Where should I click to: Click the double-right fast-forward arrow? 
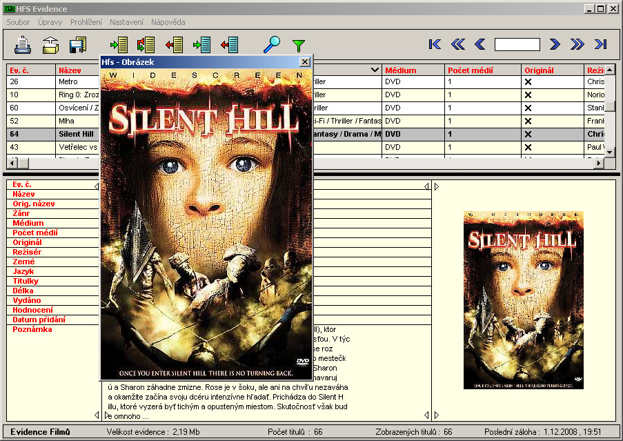point(577,44)
